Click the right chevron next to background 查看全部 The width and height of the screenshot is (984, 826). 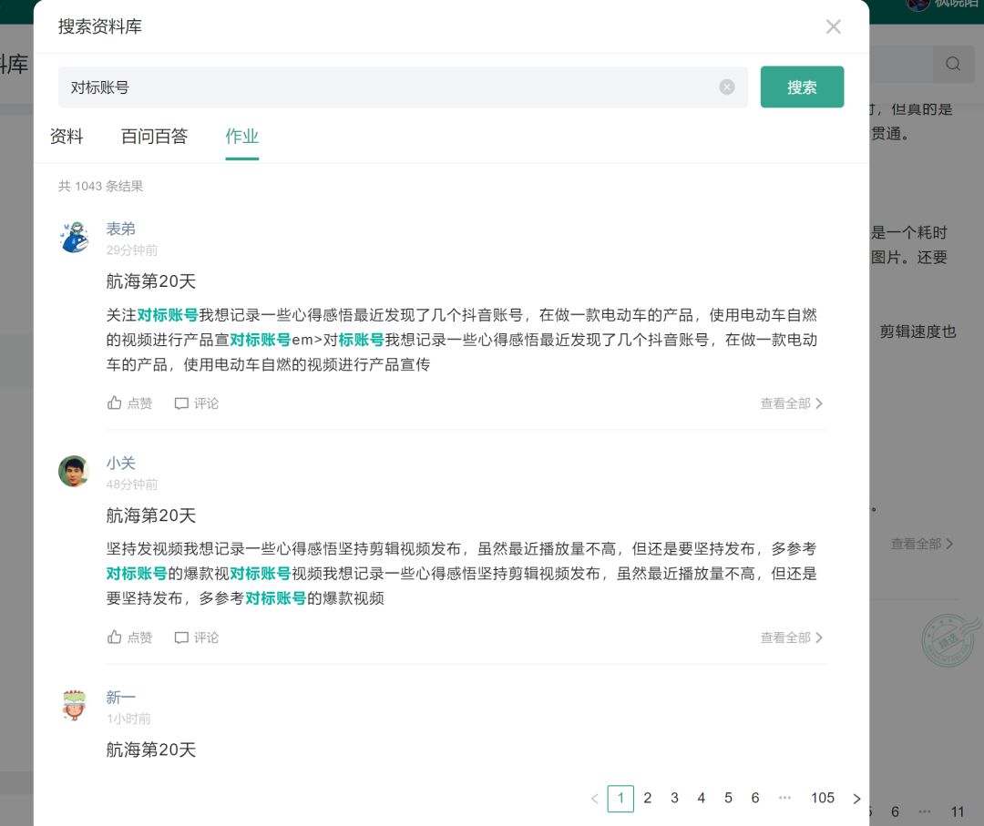950,544
